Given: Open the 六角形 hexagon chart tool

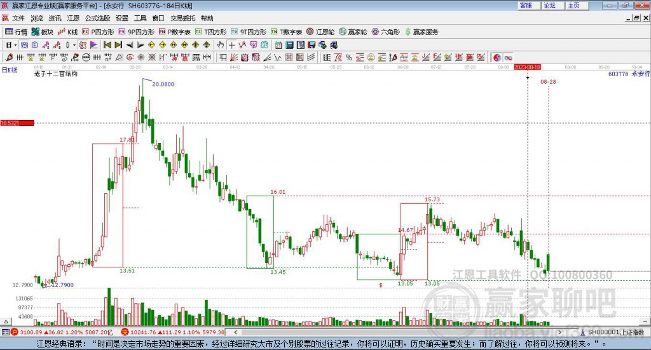Looking at the screenshot, I should pyautogui.click(x=386, y=32).
